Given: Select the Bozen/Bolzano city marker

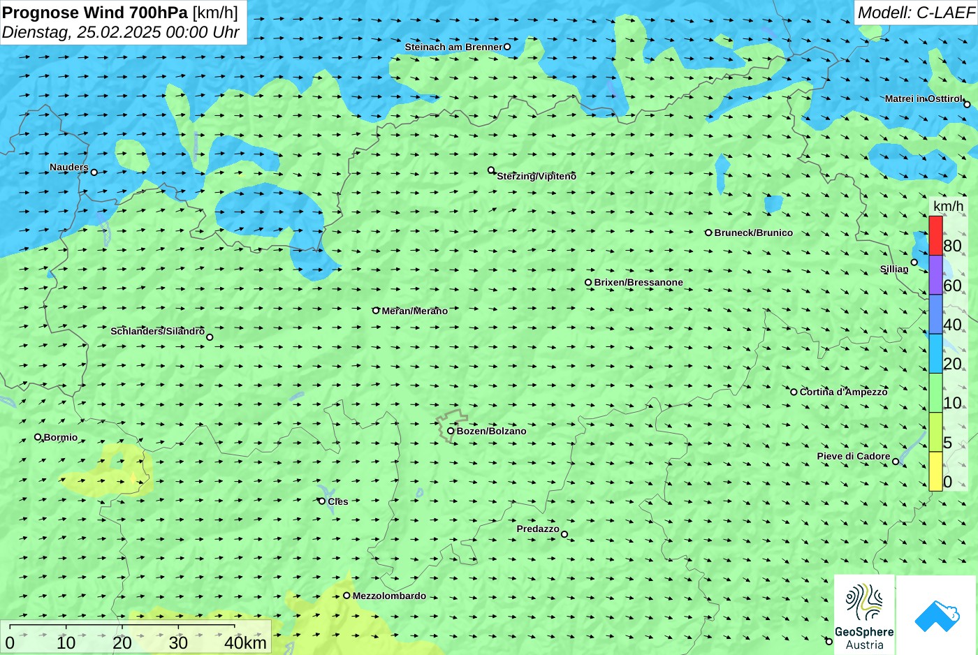Looking at the screenshot, I should 451,431.
